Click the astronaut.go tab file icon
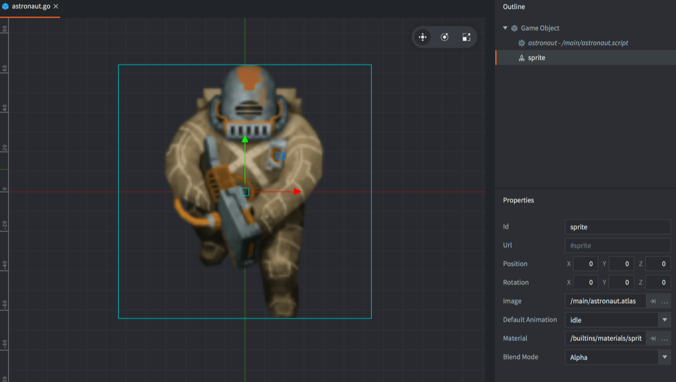 [x=5, y=7]
